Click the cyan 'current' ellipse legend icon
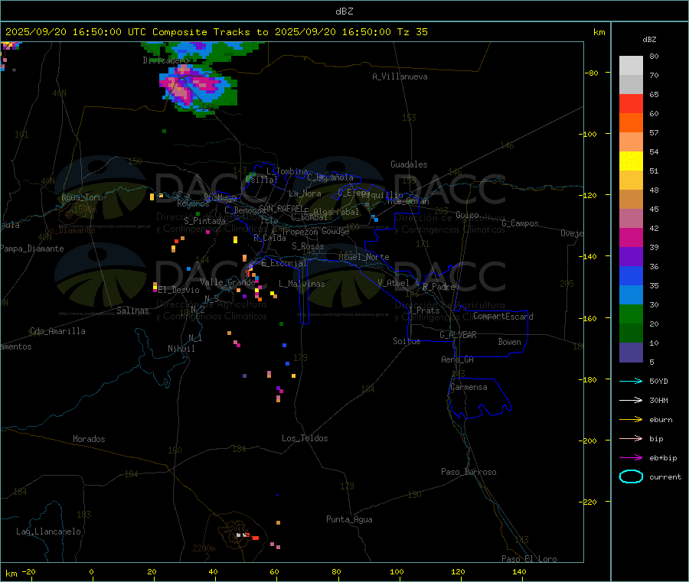Viewport: 689px width, 582px height. [x=631, y=476]
